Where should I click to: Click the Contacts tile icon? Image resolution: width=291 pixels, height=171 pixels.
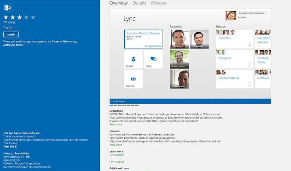click(x=133, y=59)
